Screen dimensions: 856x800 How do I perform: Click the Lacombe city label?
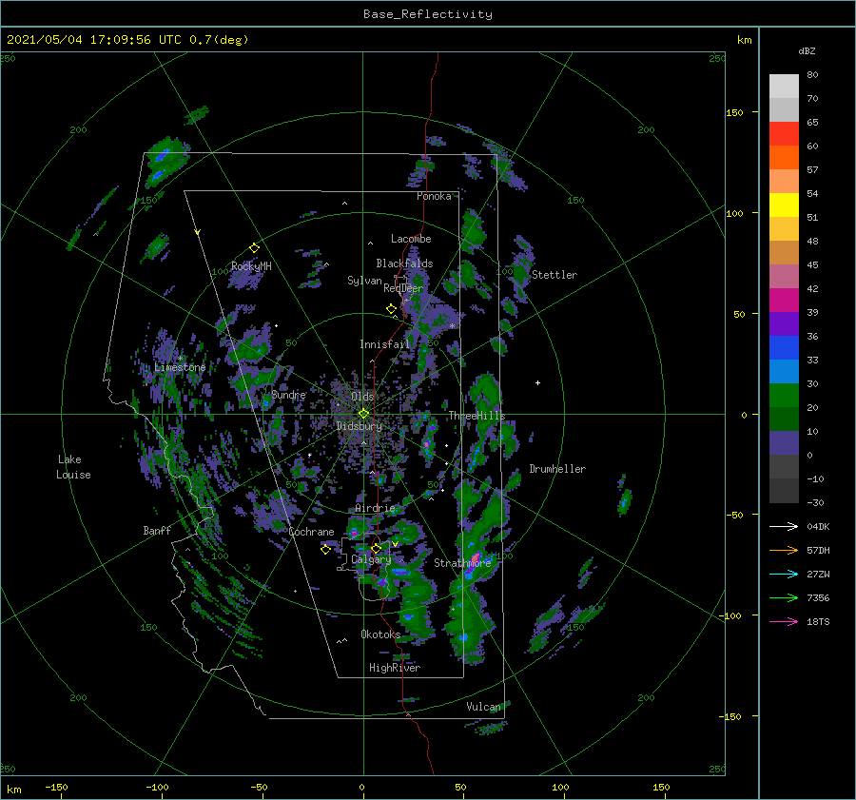click(x=411, y=239)
